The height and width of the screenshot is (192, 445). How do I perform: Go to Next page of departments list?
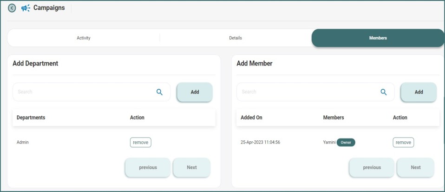point(191,167)
